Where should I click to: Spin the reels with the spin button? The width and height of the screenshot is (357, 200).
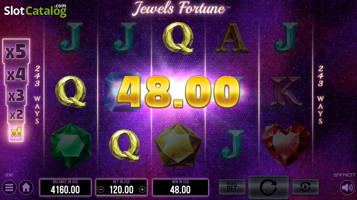(268, 187)
